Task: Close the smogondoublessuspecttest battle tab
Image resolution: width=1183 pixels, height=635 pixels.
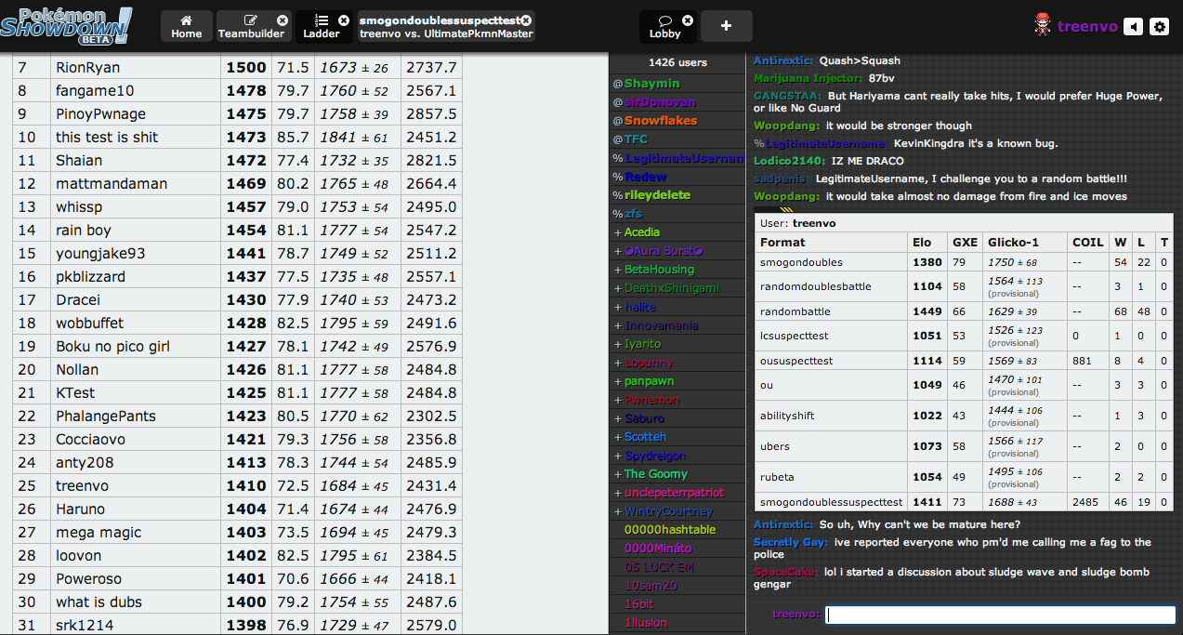Action: [526, 20]
